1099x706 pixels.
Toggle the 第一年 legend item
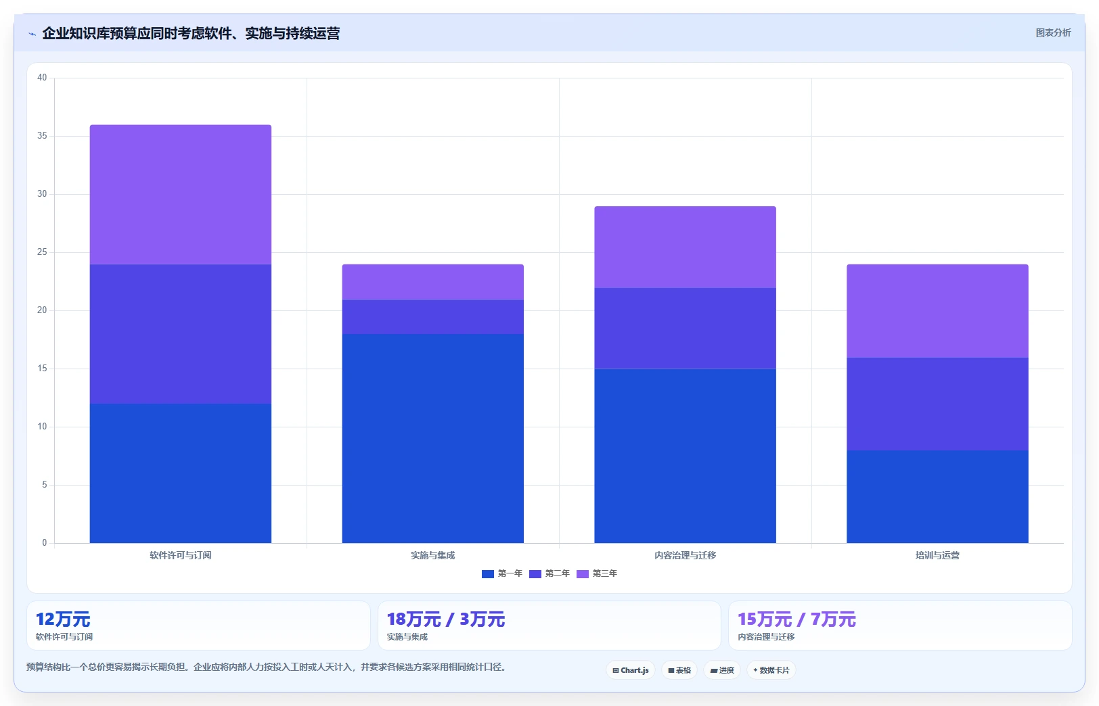(x=501, y=573)
